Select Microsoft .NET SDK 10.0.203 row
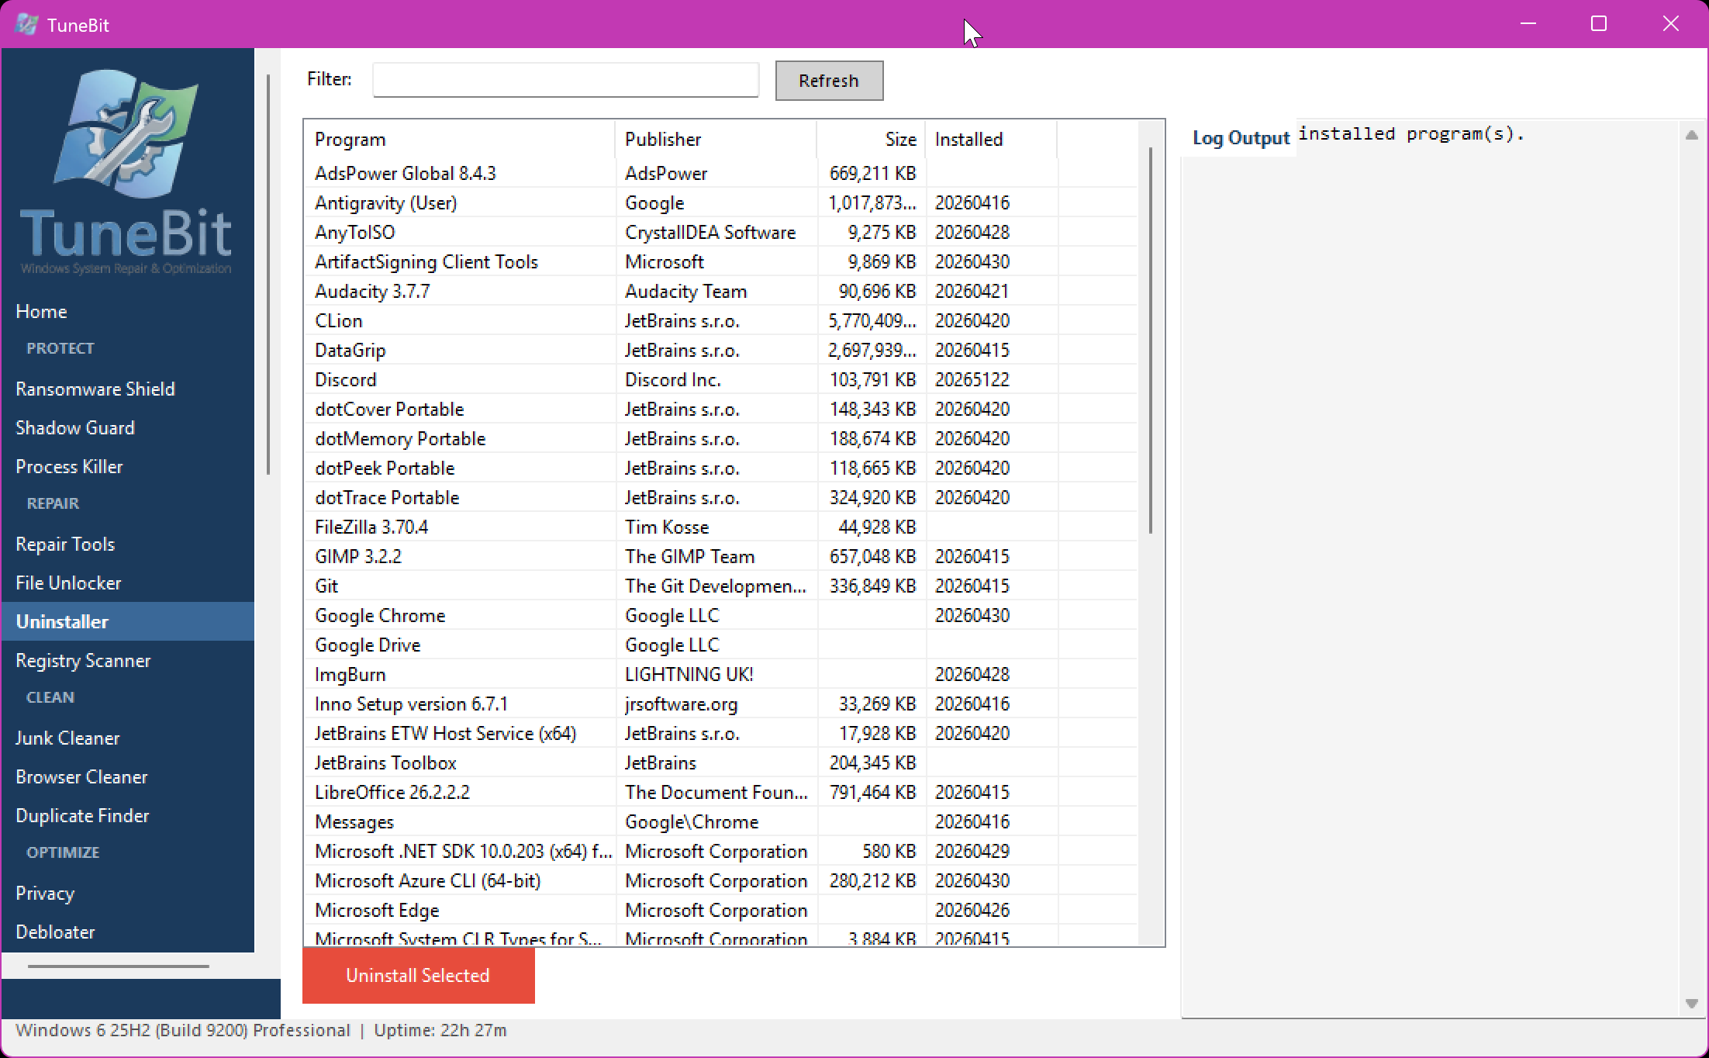The width and height of the screenshot is (1709, 1058). point(721,851)
